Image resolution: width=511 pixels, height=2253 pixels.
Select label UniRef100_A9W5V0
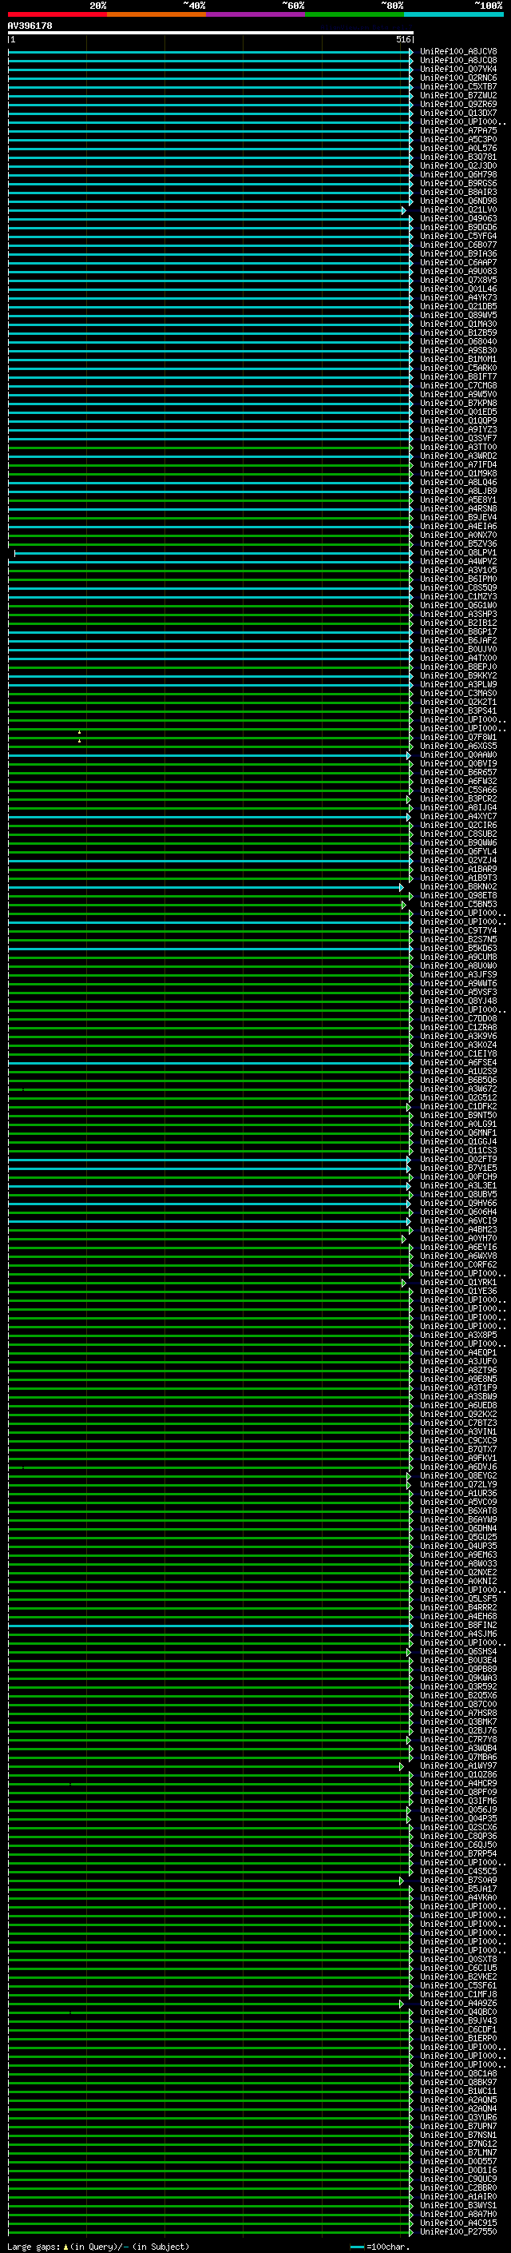458,395
